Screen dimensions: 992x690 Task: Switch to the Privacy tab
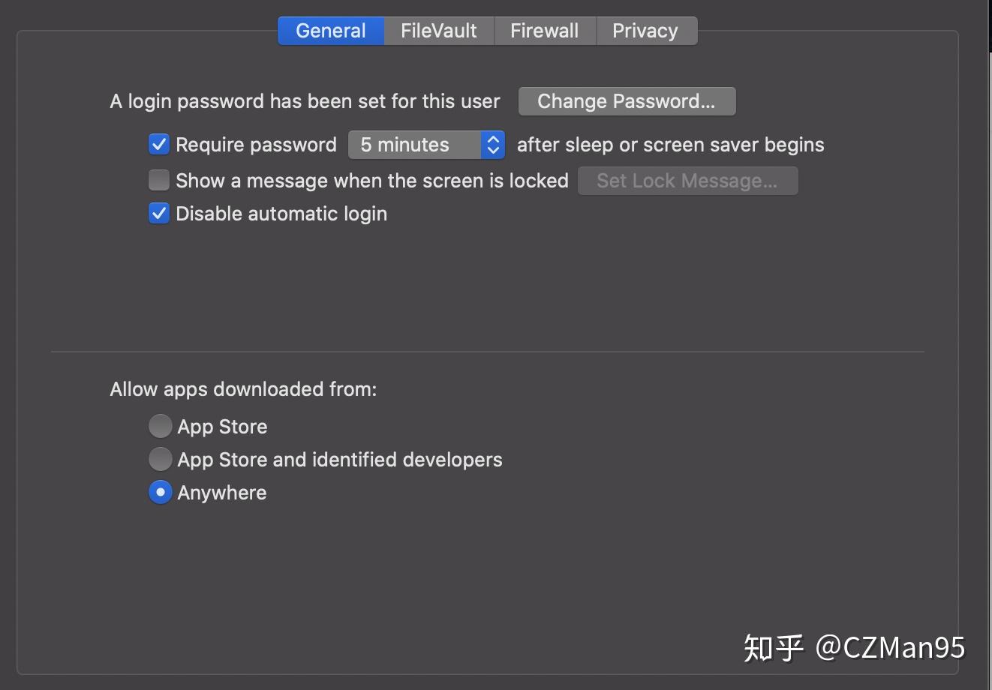click(645, 30)
